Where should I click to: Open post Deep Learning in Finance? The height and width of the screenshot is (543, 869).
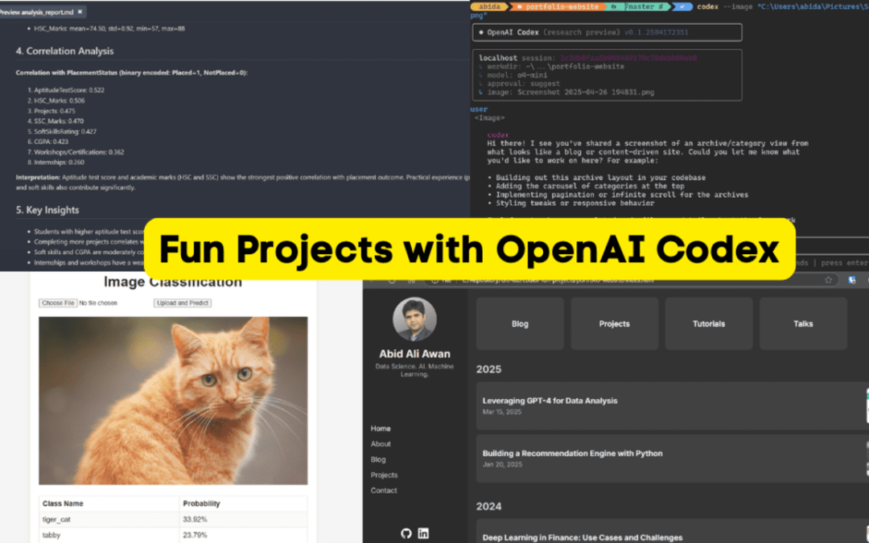point(583,537)
